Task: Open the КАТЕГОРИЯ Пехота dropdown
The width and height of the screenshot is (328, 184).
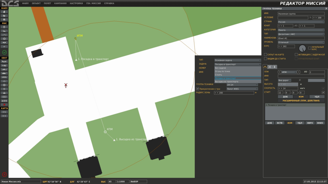Action: (301, 30)
